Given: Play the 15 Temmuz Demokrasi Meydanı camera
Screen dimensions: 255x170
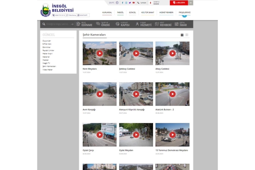Looking at the screenshot, I should (172, 135).
